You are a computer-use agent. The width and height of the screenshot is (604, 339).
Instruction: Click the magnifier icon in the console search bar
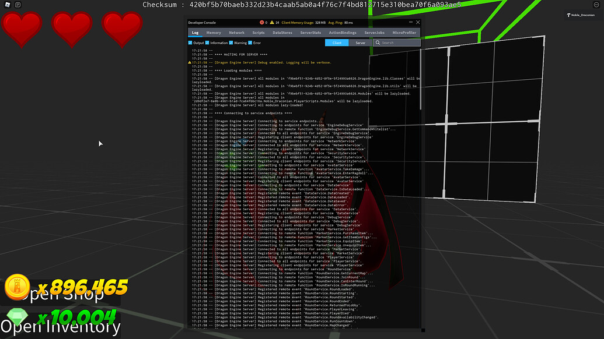[378, 42]
